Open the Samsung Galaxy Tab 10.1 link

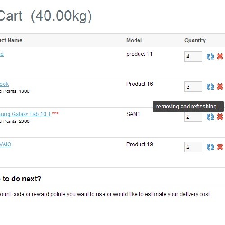[25, 114]
